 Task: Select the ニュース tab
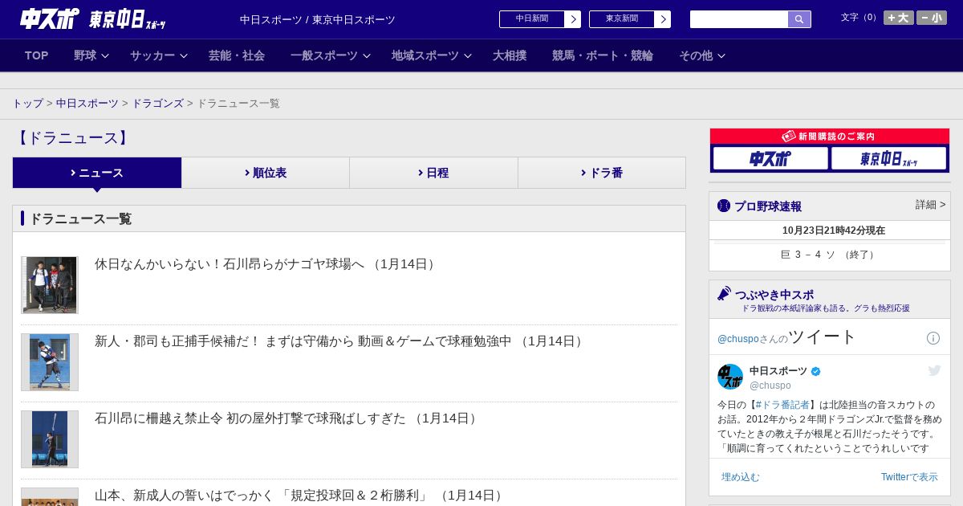click(x=97, y=173)
